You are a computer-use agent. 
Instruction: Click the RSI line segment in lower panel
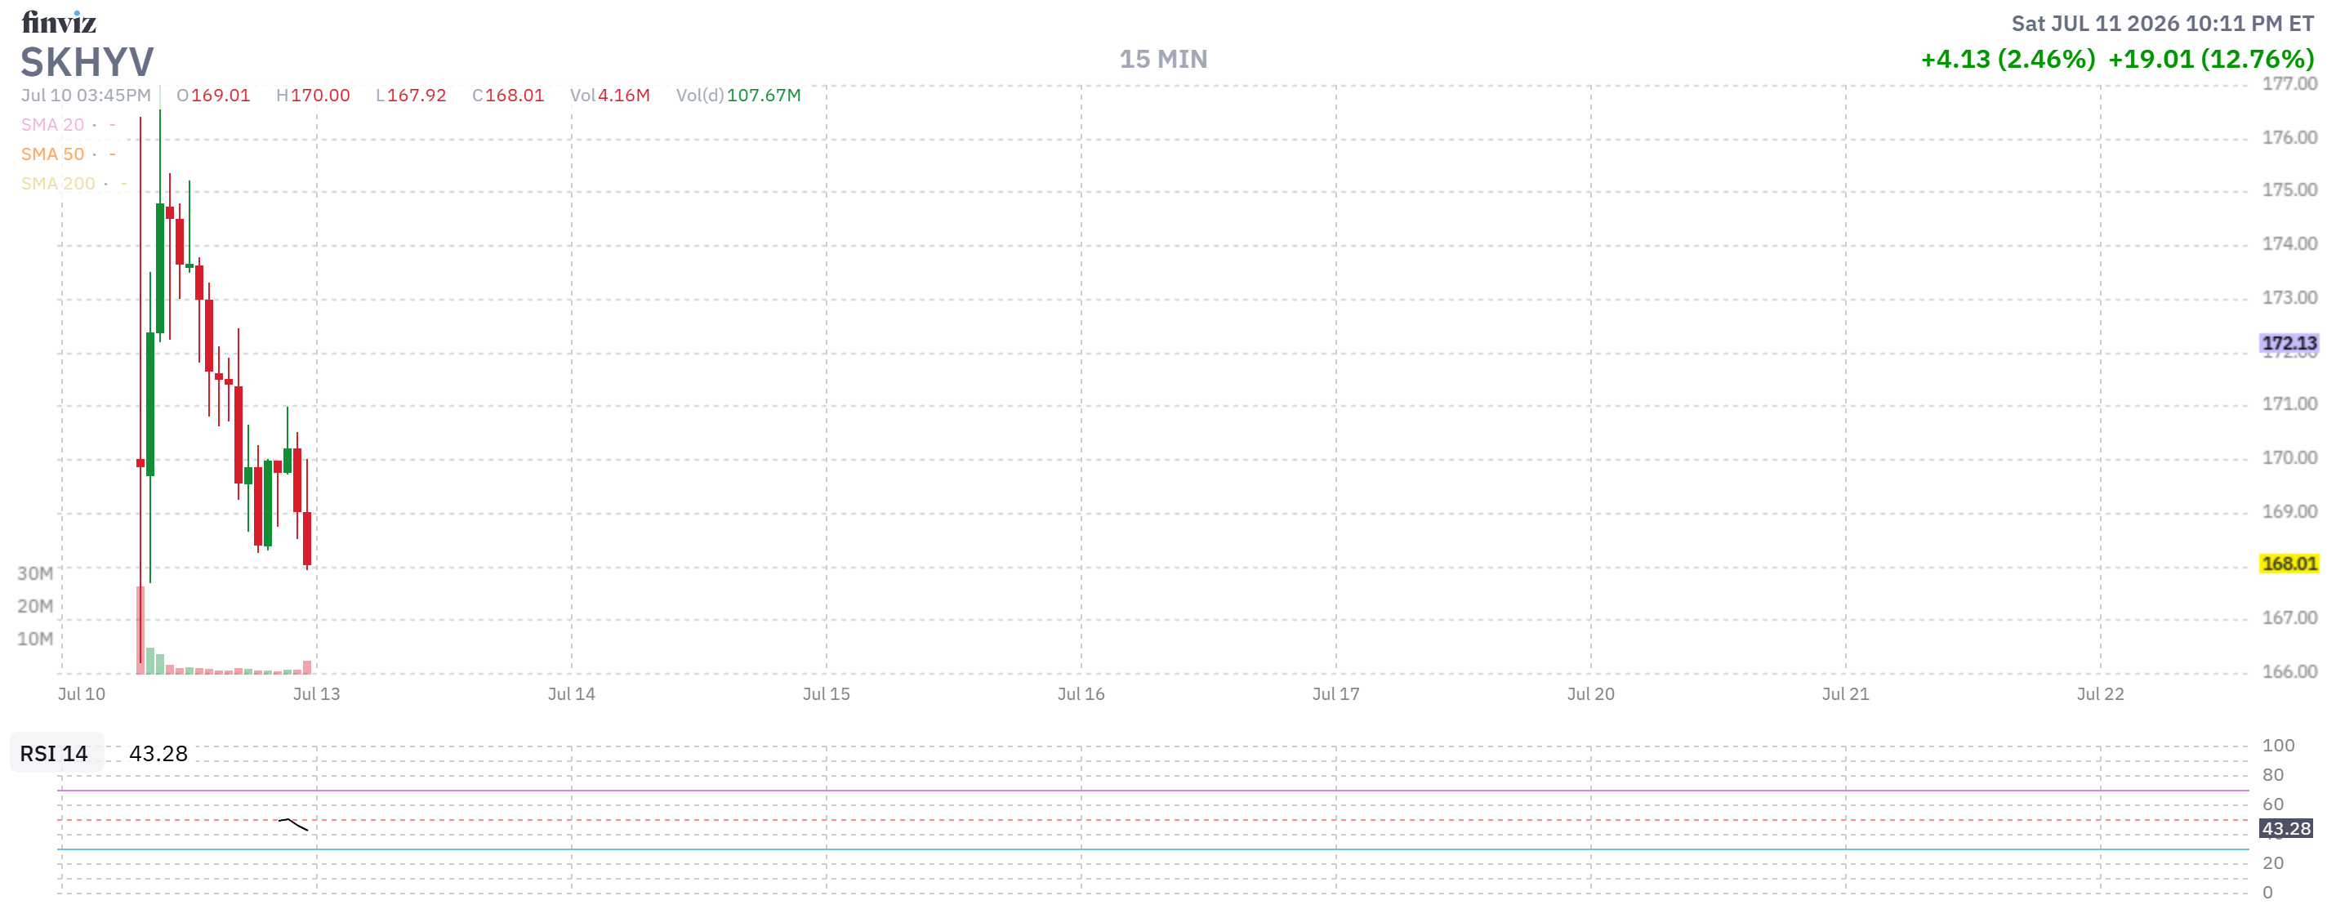click(x=293, y=823)
